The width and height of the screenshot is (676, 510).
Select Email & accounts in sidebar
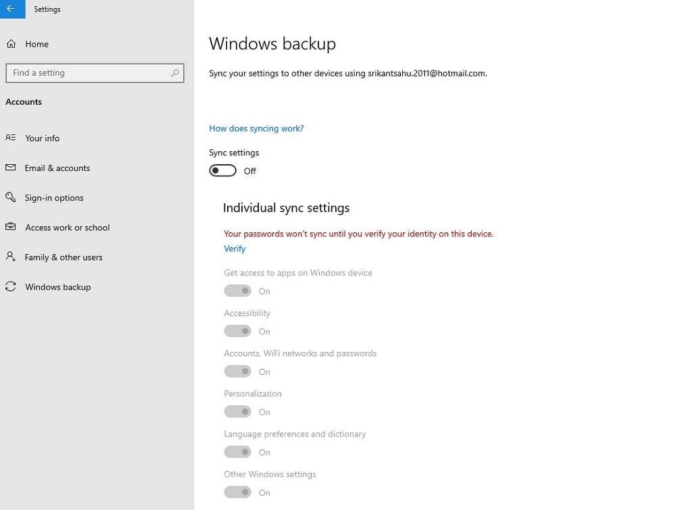[x=57, y=168]
